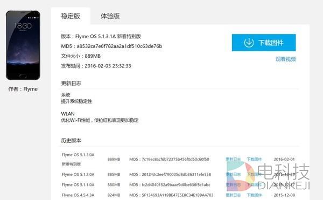Click the MD5 value starting fc2d4040152
This screenshot has height=200, width=323.
(x=176, y=185)
